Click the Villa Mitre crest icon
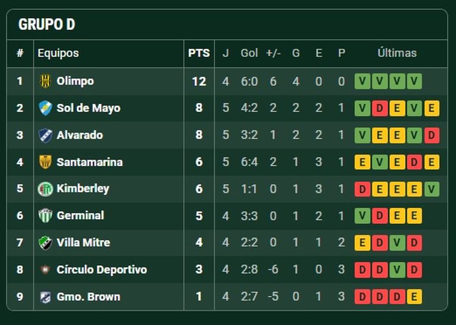 46,243
